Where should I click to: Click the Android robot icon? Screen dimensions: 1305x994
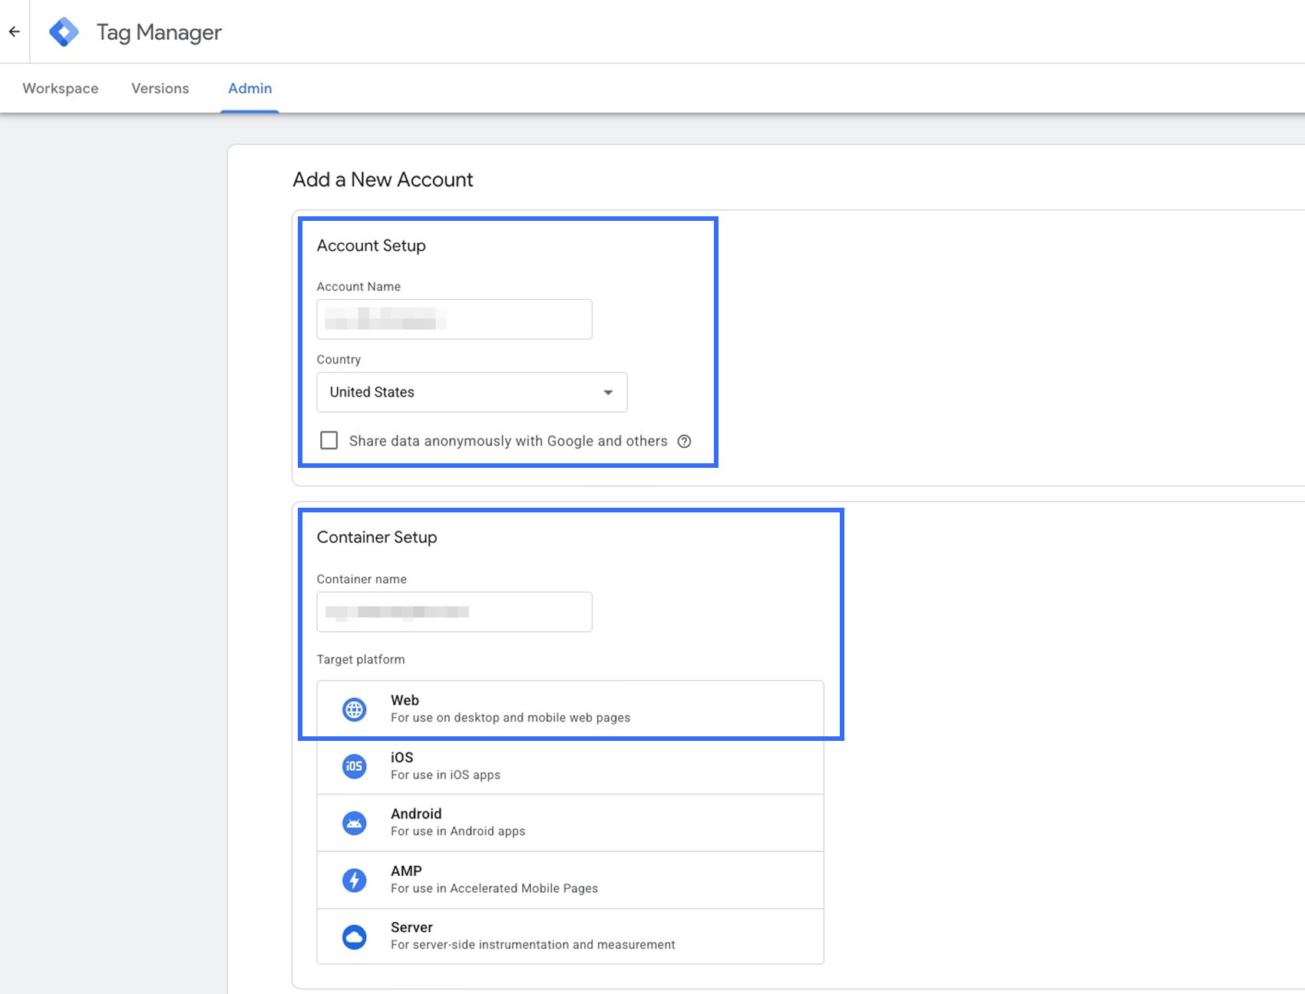click(x=354, y=823)
